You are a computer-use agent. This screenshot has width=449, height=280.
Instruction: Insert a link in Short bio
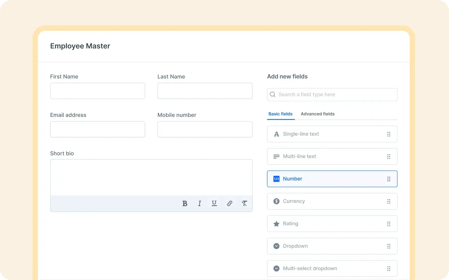(x=229, y=203)
